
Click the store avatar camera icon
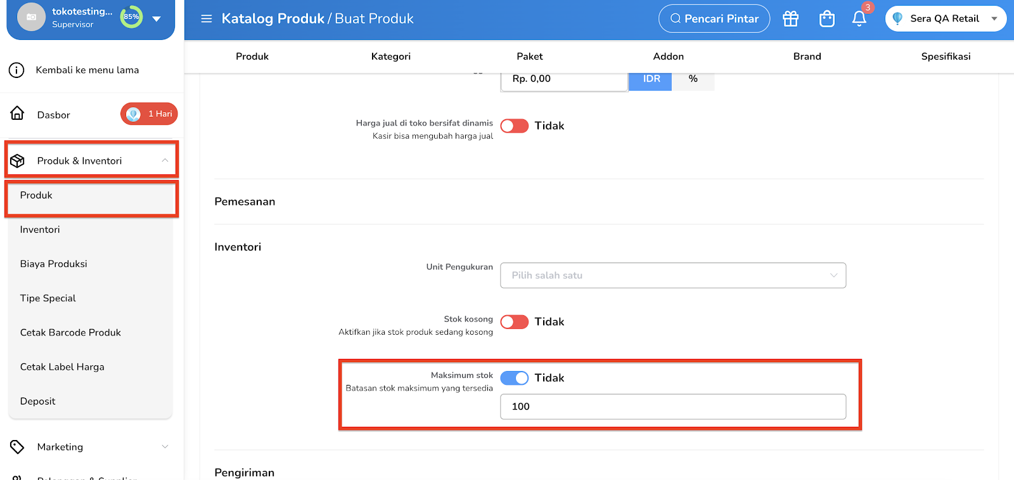point(32,17)
